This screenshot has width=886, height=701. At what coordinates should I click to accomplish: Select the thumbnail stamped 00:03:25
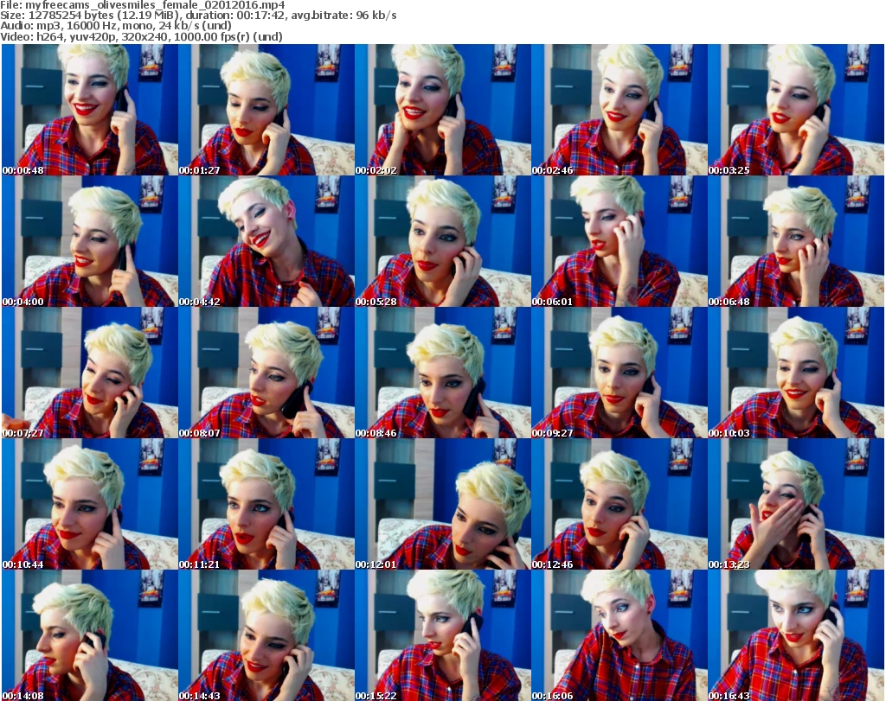(x=796, y=110)
